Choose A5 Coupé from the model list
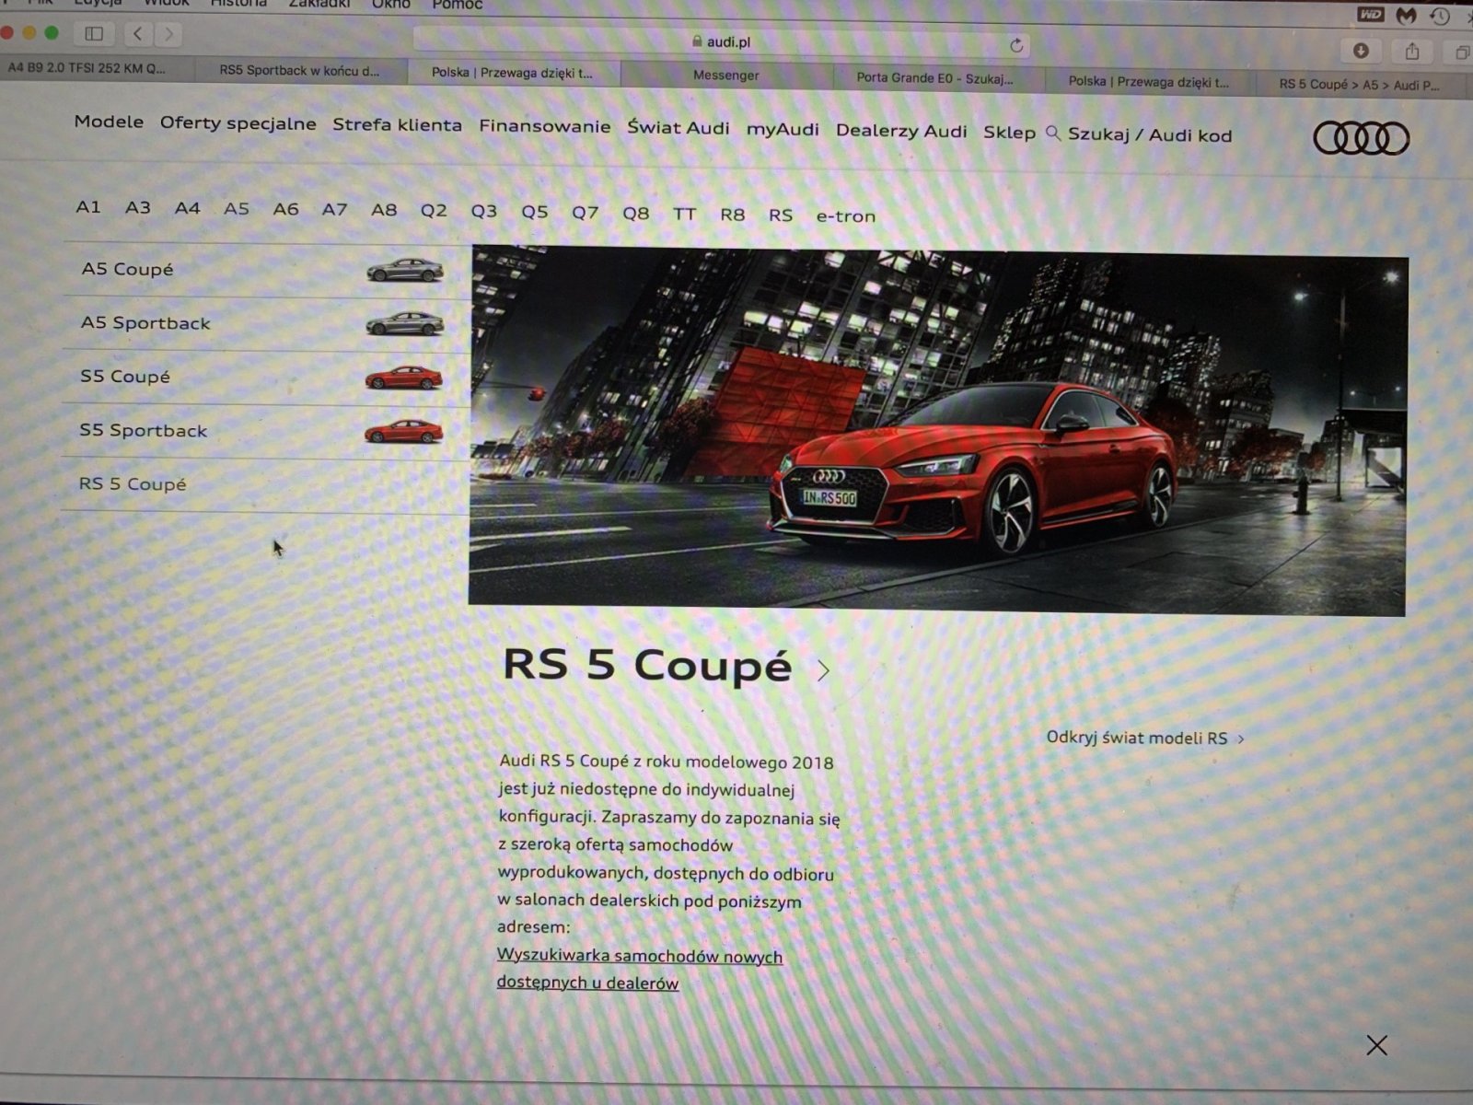The width and height of the screenshot is (1473, 1105). pyautogui.click(x=127, y=269)
